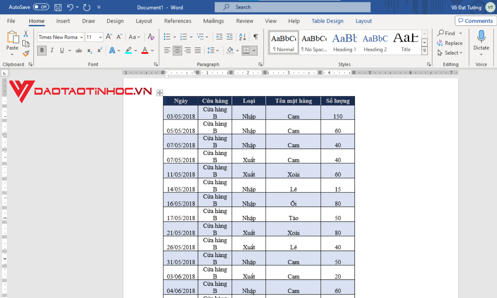Viewport: 497px width, 298px height.
Task: Apply strikethrough formatting
Action: point(79,50)
